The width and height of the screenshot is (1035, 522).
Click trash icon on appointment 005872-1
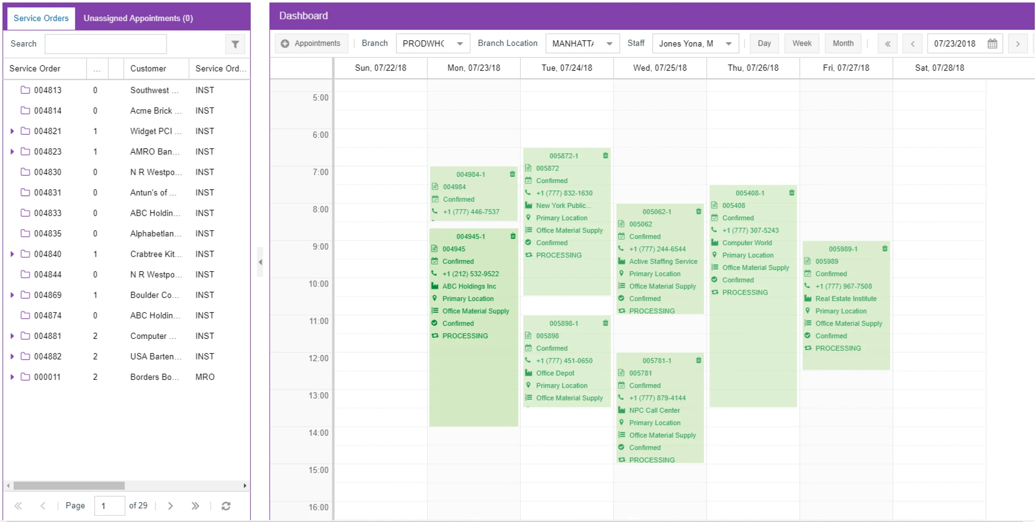click(605, 155)
